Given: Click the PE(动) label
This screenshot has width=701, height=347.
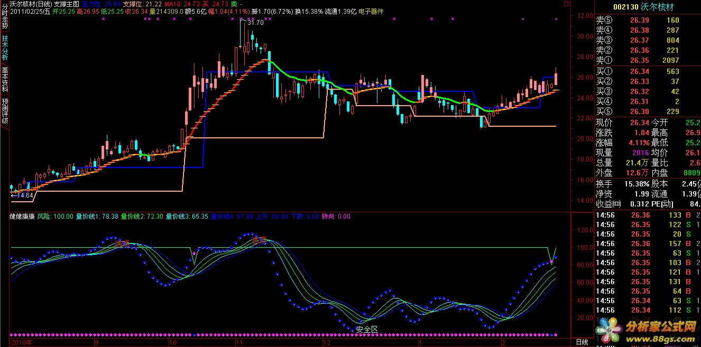Looking at the screenshot, I should pos(663,204).
